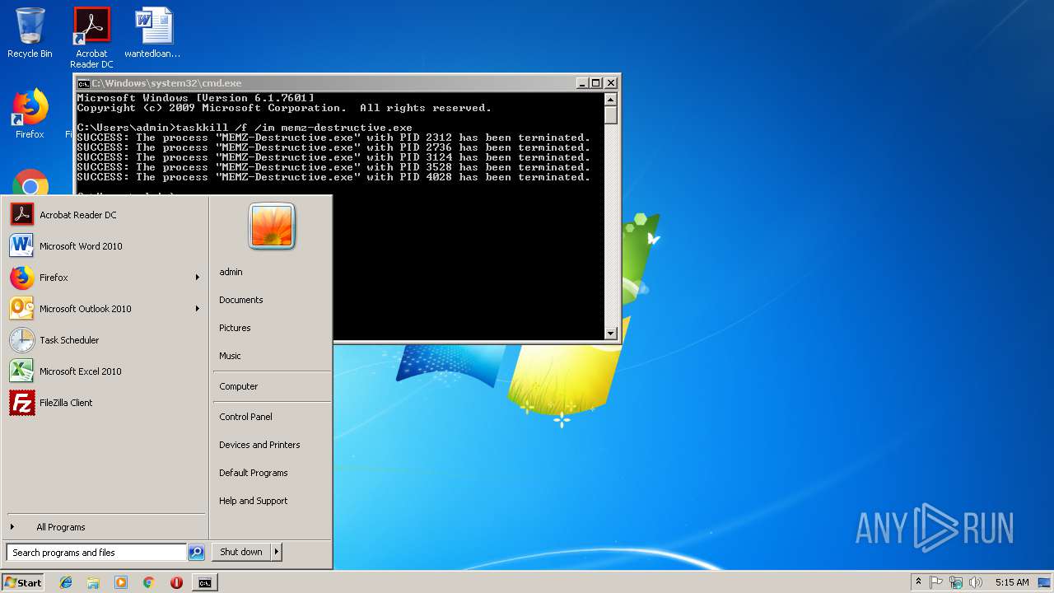Open Help and Support

272,501
